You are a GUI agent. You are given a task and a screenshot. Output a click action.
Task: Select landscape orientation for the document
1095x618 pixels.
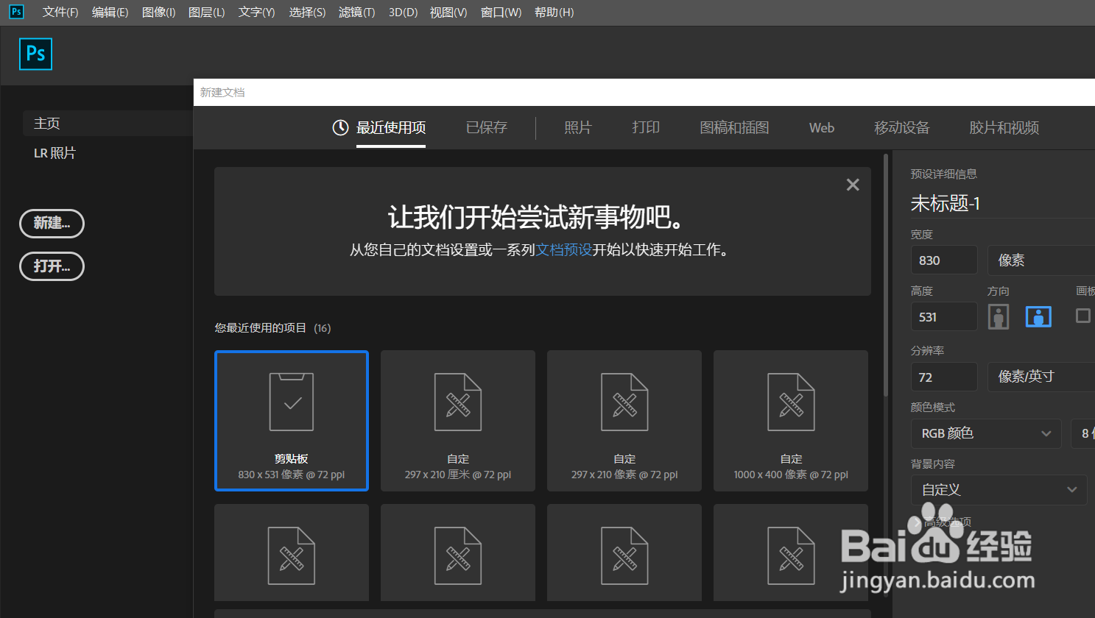[x=1038, y=316]
